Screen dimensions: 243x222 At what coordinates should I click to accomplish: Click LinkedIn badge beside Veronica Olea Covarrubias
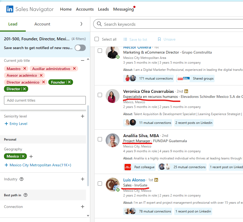[x=186, y=91]
